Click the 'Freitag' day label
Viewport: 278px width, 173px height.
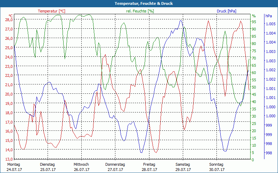149,165
